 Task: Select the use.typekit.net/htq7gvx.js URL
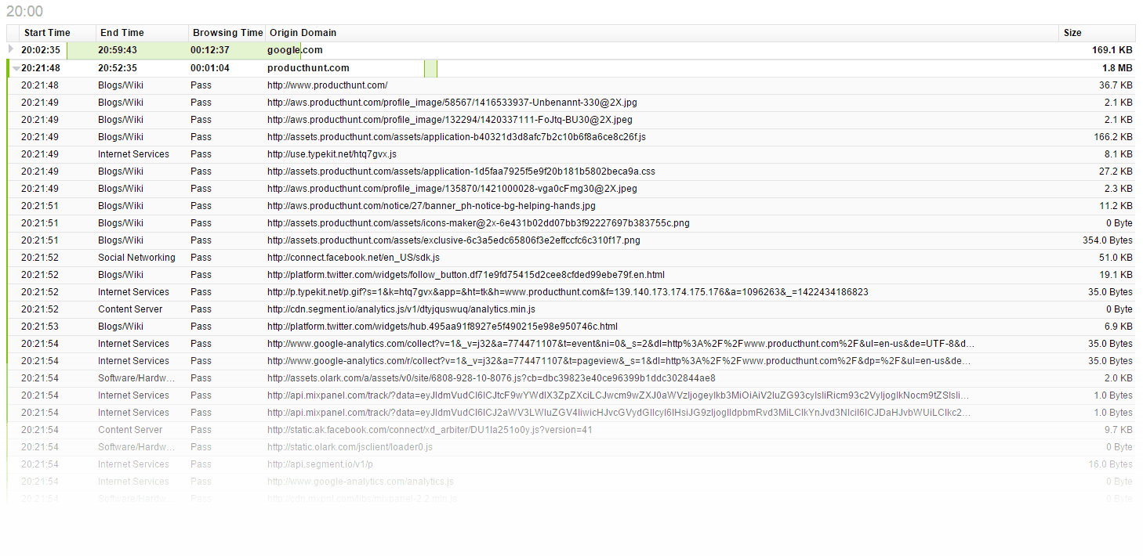coord(332,154)
